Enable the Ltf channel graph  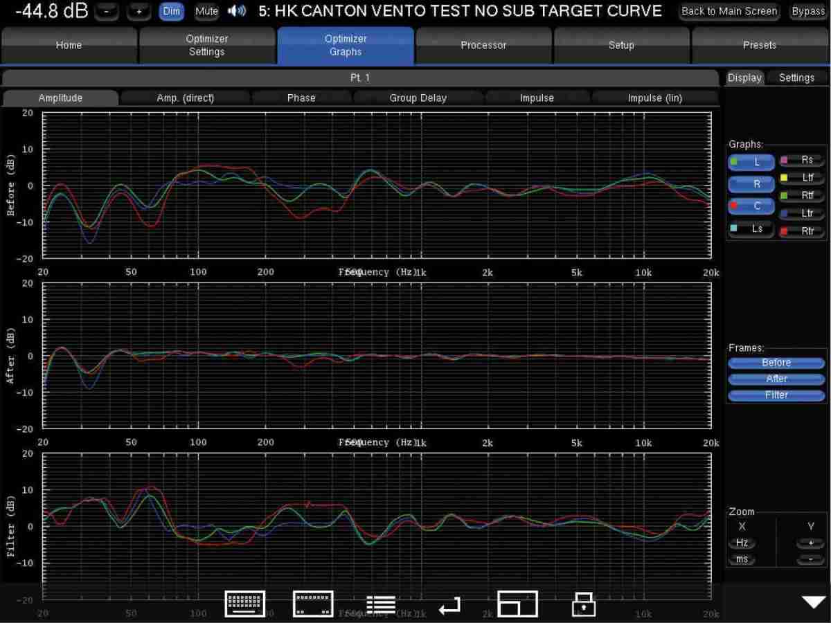click(x=802, y=178)
